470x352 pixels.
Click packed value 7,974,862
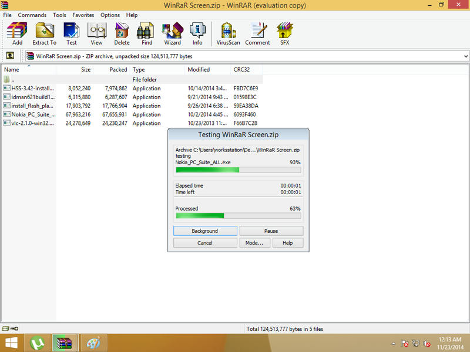tap(116, 89)
